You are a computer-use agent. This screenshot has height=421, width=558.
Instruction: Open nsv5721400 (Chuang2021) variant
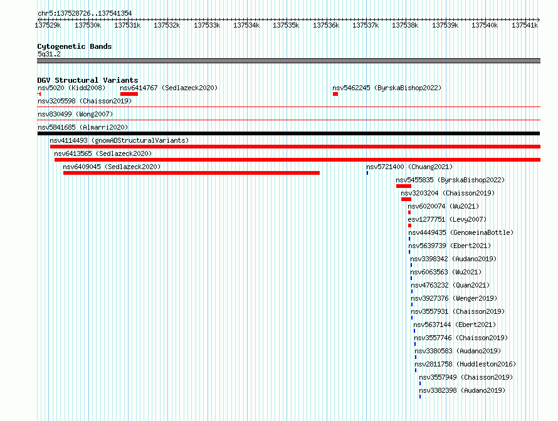tap(409, 167)
